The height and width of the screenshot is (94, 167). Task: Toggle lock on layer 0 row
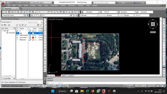(x=30, y=31)
